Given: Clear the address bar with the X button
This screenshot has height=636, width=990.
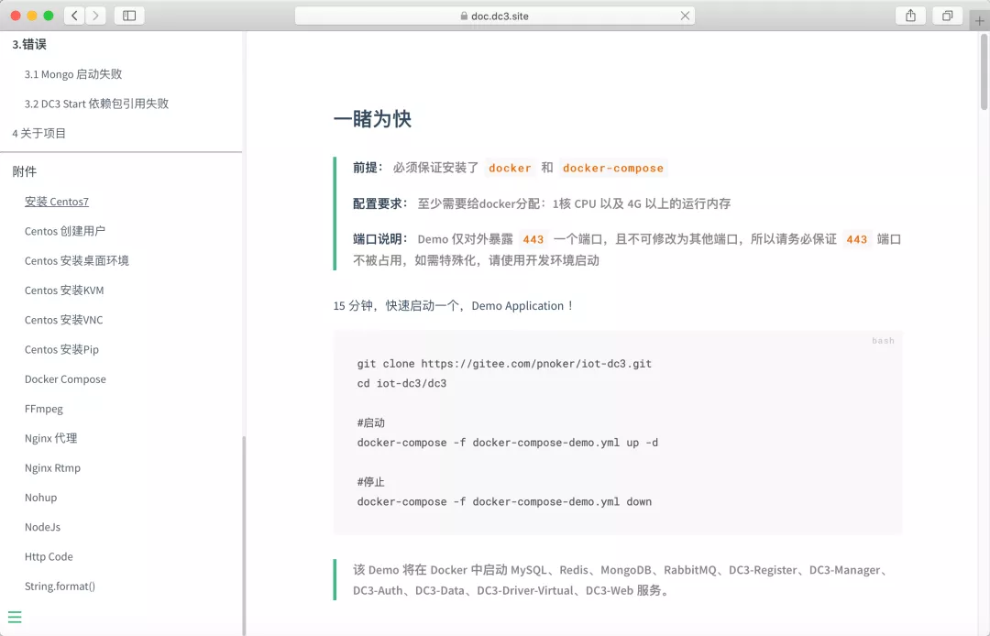Looking at the screenshot, I should tap(685, 15).
